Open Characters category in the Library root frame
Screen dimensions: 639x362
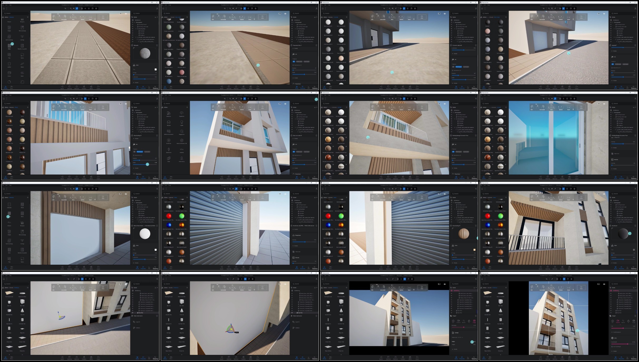click(169, 150)
